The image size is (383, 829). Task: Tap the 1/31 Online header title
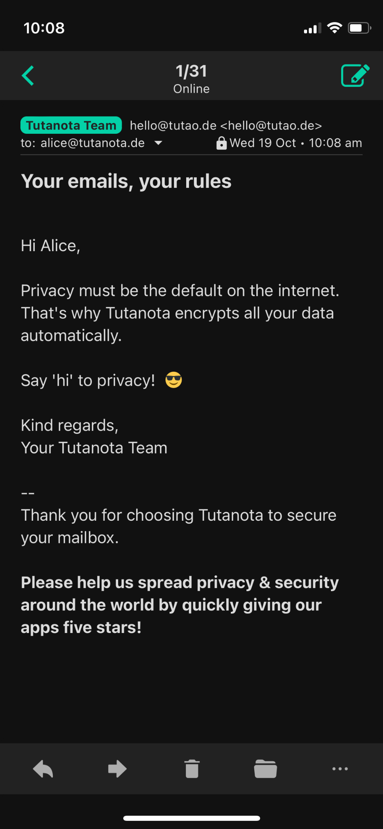click(191, 78)
